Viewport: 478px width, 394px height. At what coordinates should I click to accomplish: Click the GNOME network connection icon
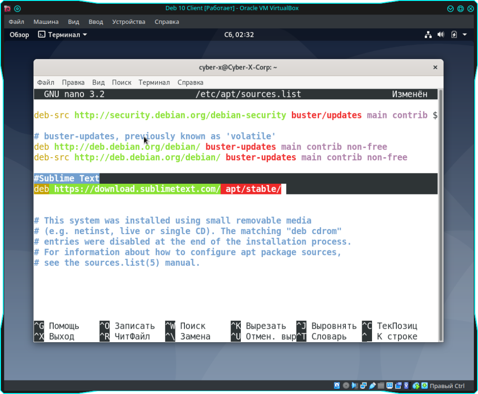(428, 35)
